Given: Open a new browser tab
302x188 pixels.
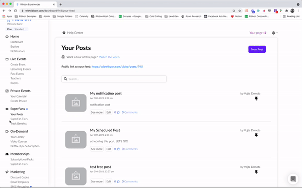Looking at the screenshot, I should point(61,5).
